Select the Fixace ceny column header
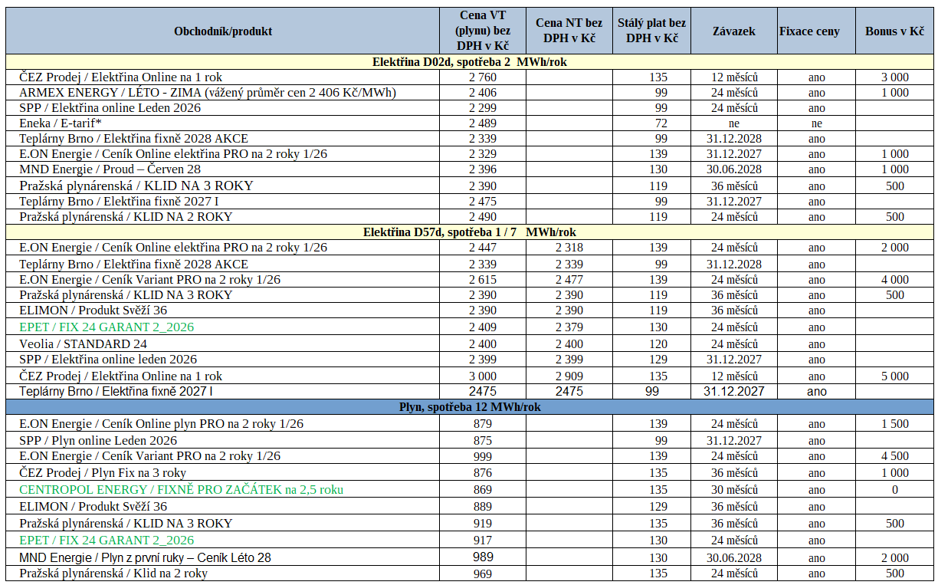Image resolution: width=938 pixels, height=585 pixels. [x=809, y=31]
